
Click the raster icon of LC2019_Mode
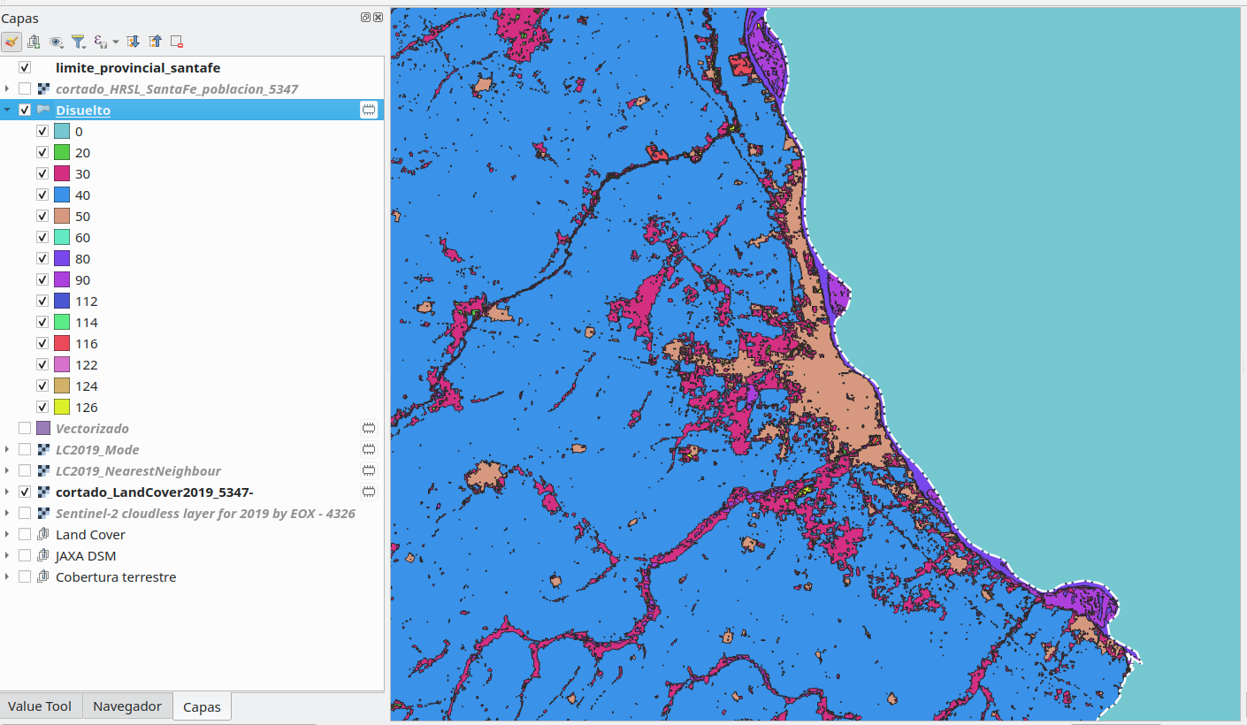[x=43, y=449]
